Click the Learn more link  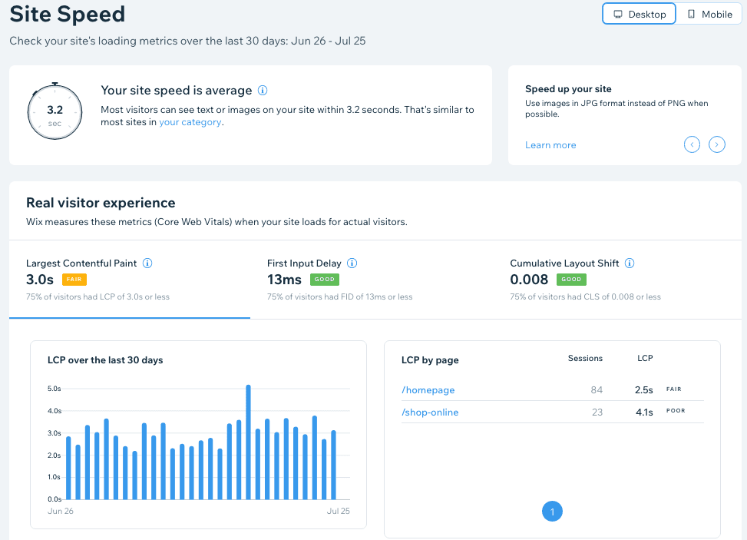click(x=550, y=144)
